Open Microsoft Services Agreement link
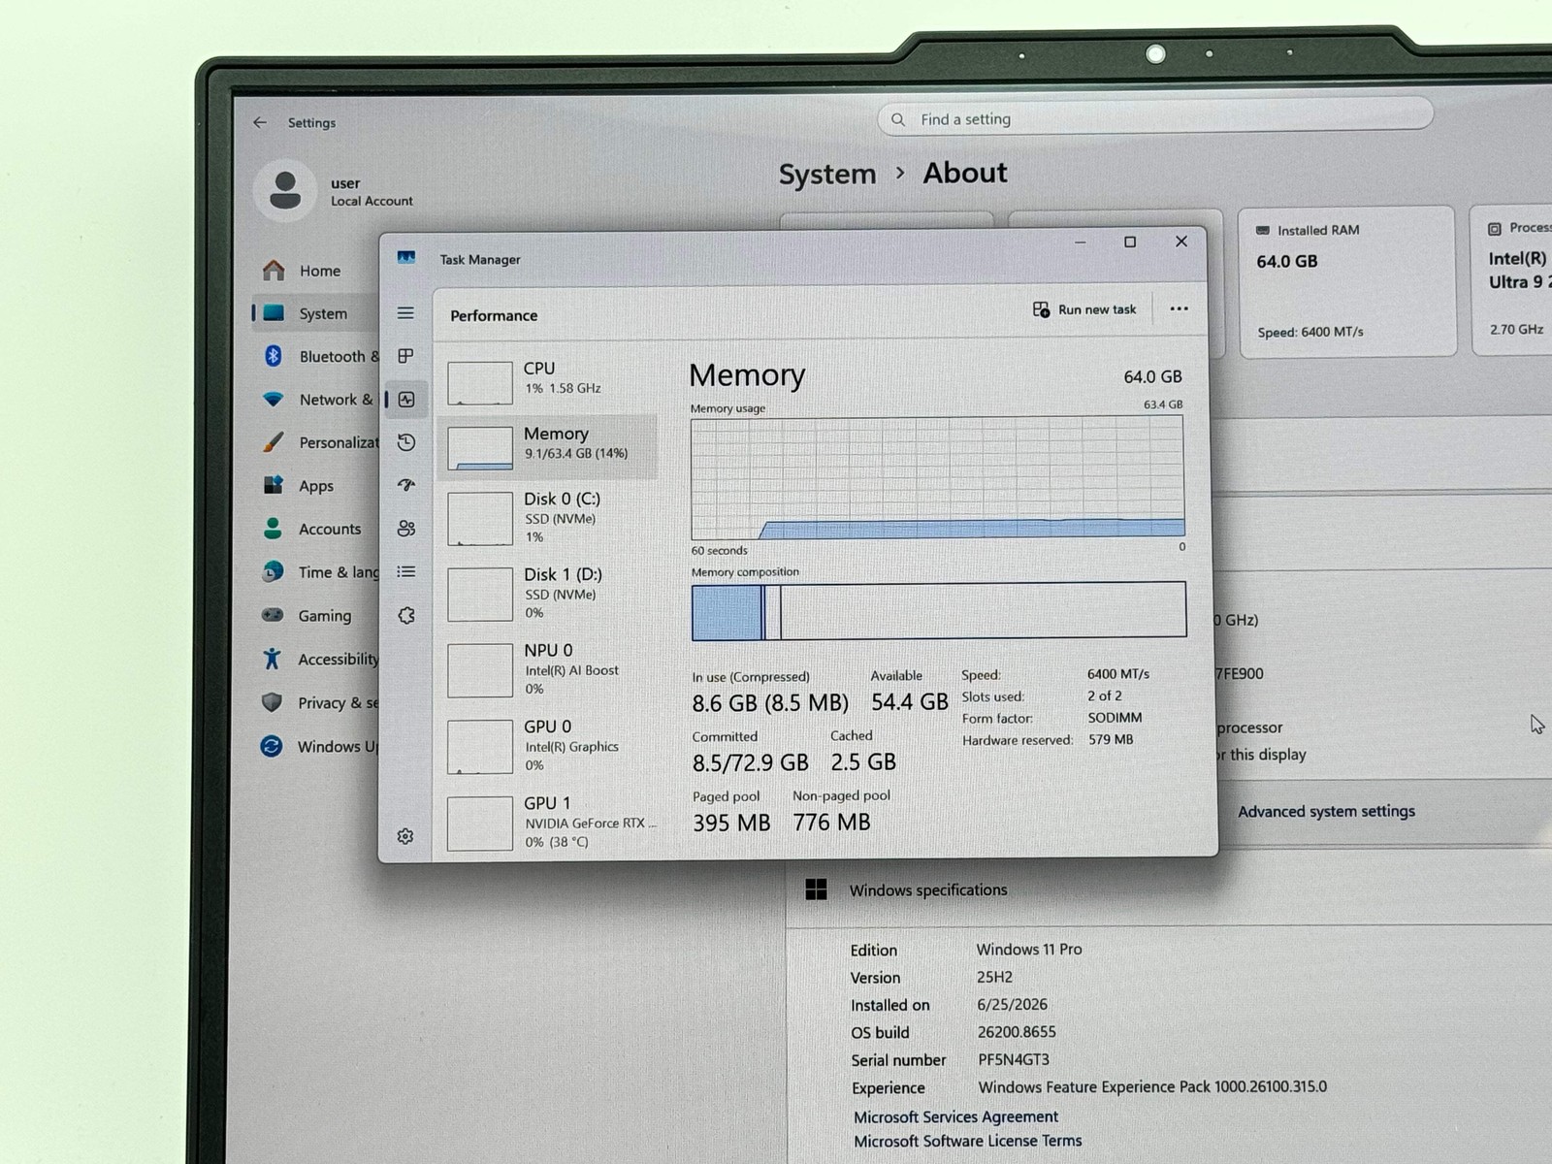Viewport: 1552px width, 1164px height. [x=955, y=1116]
